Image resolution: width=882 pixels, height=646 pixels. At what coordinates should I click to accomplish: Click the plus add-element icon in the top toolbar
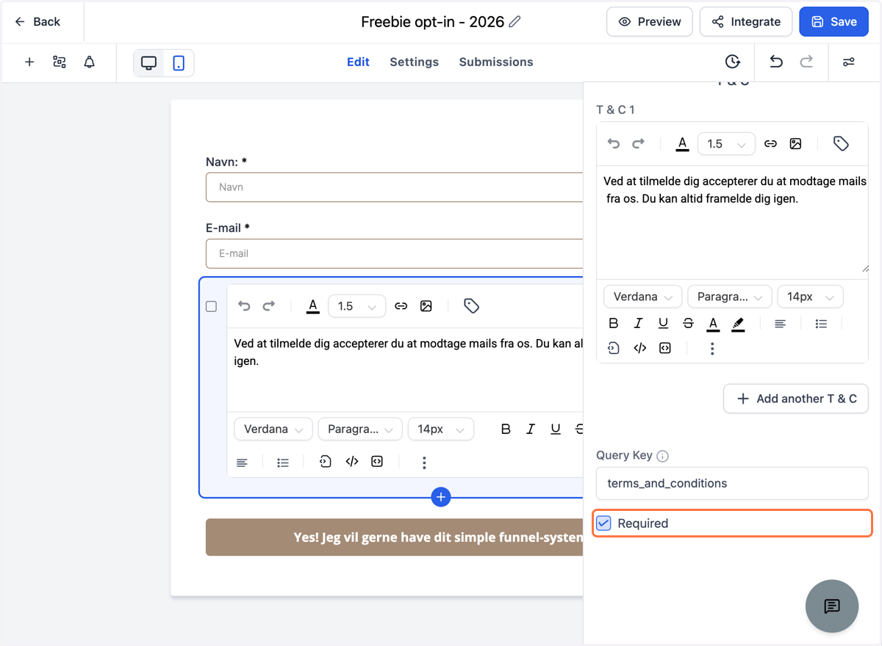(29, 62)
